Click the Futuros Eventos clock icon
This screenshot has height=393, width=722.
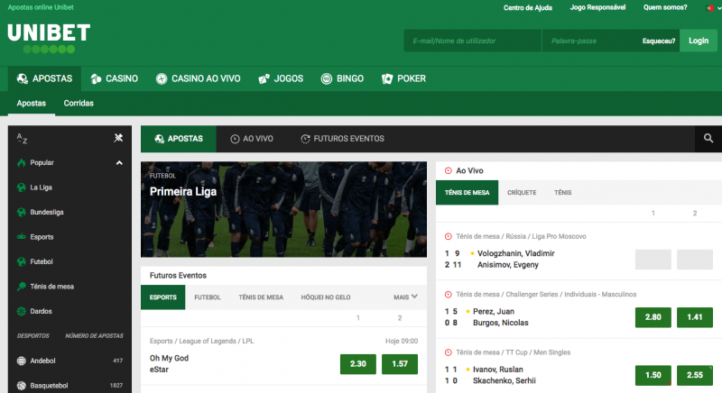point(305,139)
